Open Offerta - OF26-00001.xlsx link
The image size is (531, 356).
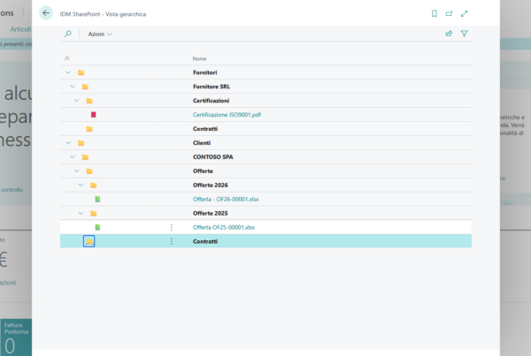(x=226, y=200)
